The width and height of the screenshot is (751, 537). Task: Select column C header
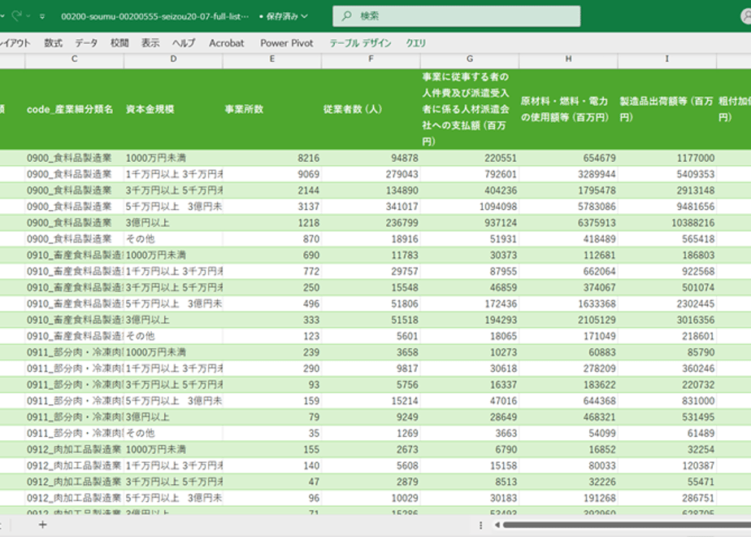[74, 59]
